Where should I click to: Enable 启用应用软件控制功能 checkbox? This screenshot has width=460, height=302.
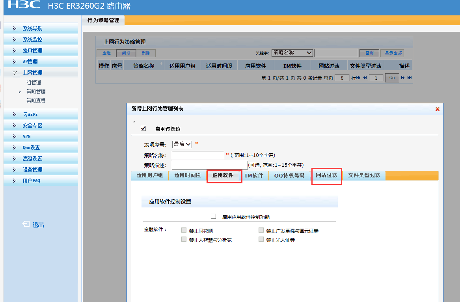(x=214, y=216)
